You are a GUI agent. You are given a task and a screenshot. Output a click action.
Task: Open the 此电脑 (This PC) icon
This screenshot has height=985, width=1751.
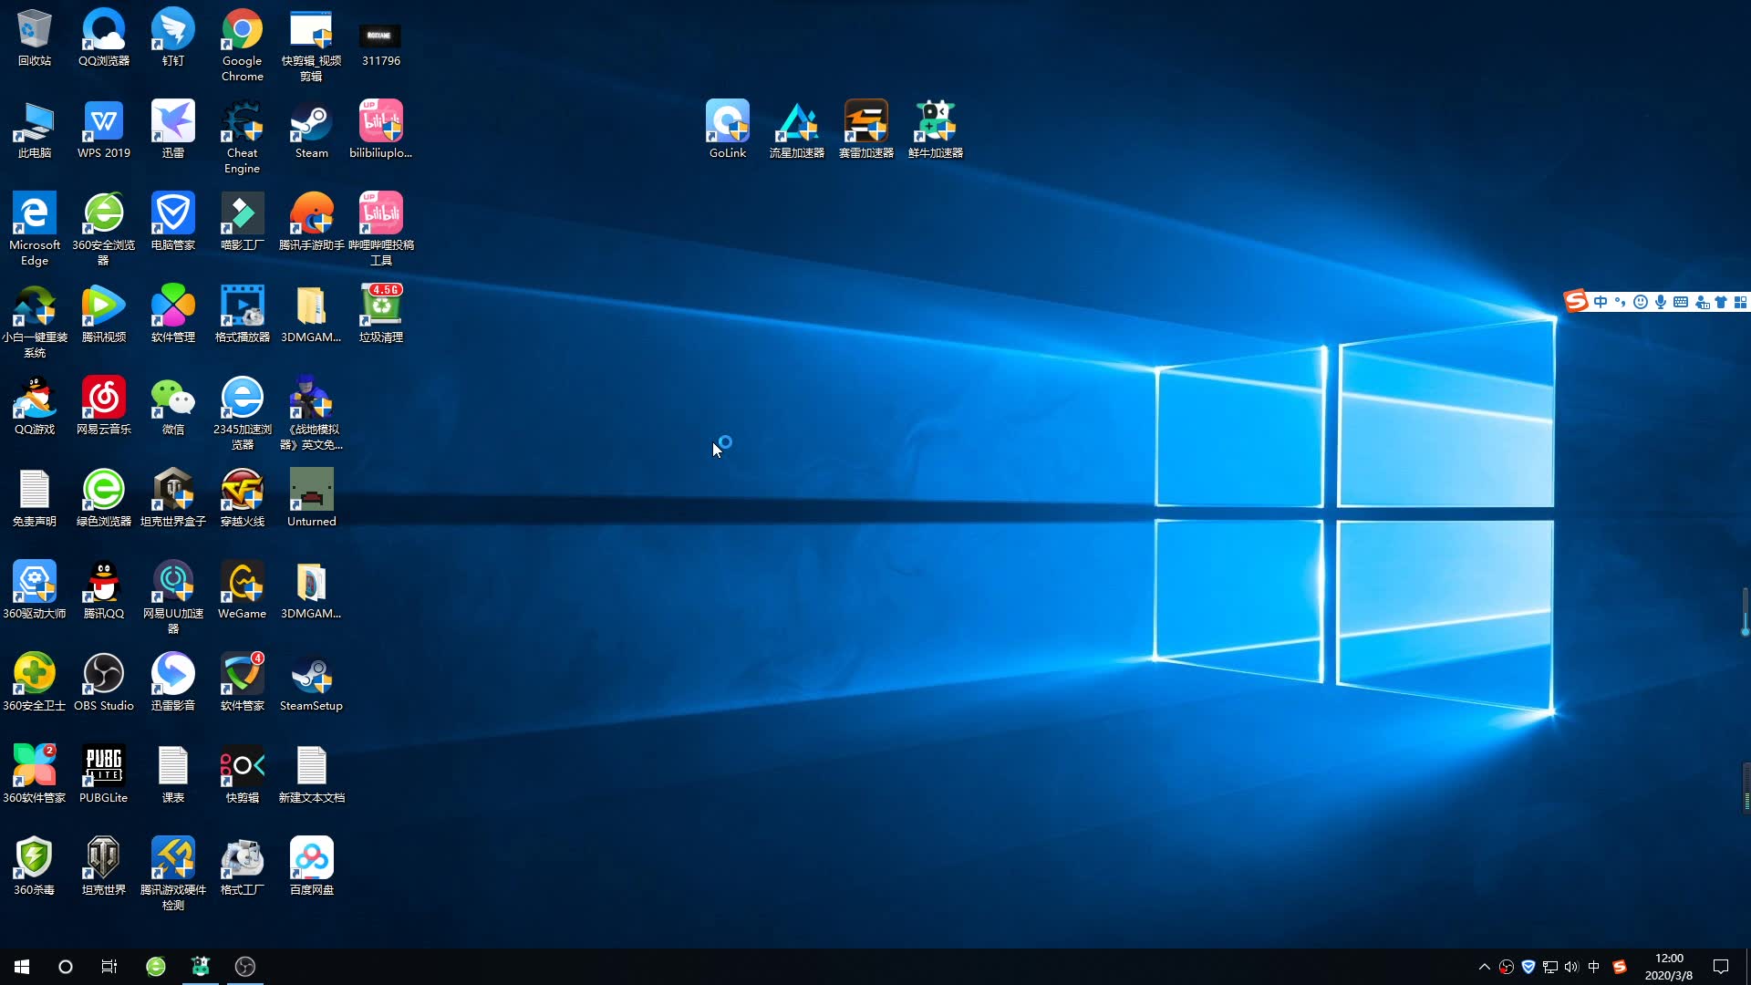tap(35, 130)
